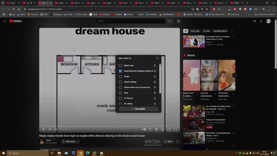This screenshot has width=277, height=156.
Task: Check the 'Videos where me or my bots are' box
Action: 120,88
